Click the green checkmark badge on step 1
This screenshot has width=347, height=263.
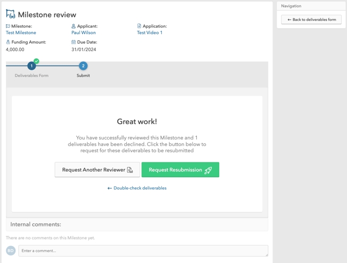(x=36, y=61)
